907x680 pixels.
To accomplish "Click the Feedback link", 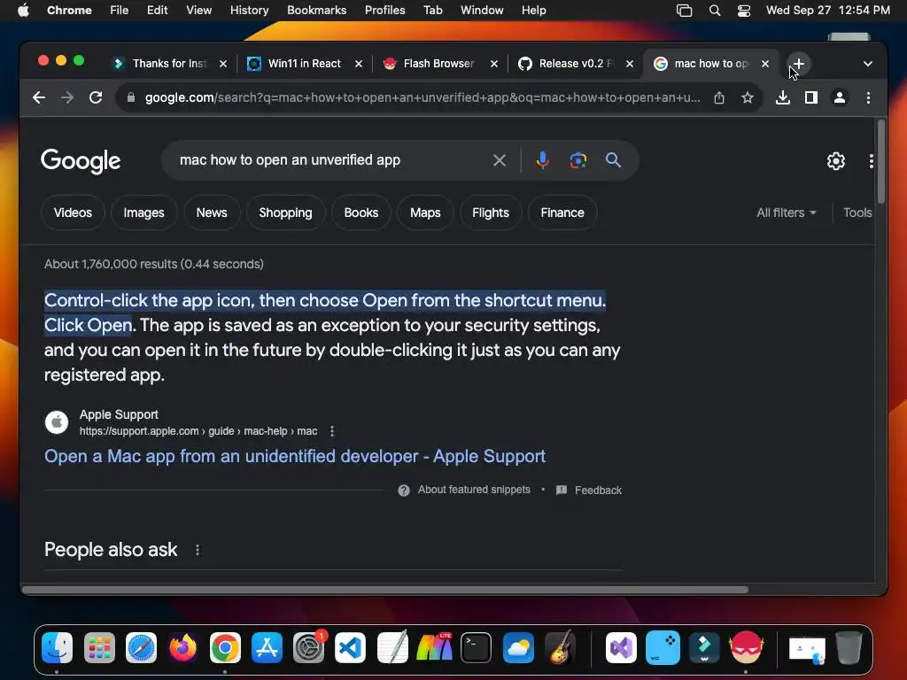I will [x=598, y=491].
